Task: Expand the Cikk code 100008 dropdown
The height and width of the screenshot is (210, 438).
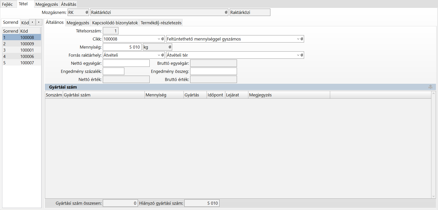Action: (159, 39)
